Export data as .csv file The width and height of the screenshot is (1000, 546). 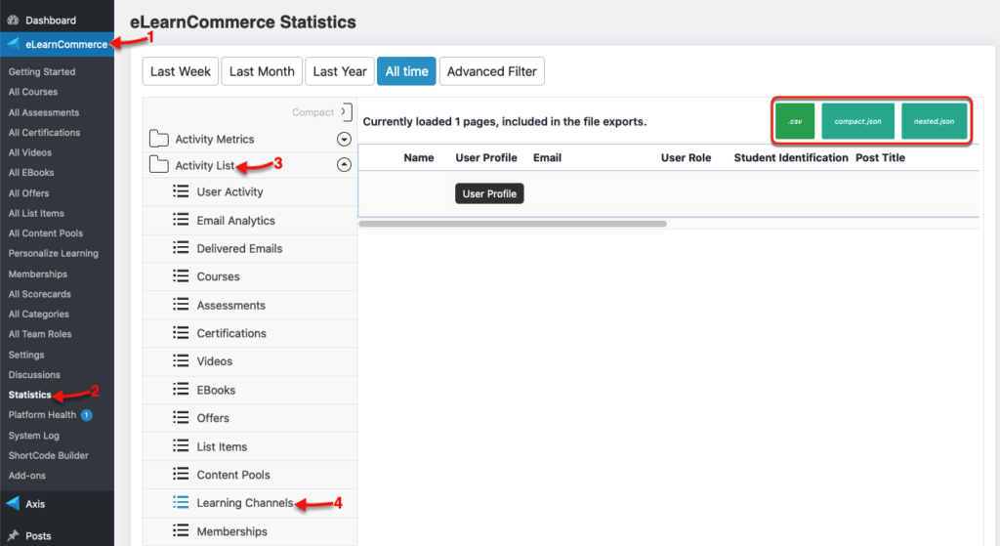click(x=795, y=121)
